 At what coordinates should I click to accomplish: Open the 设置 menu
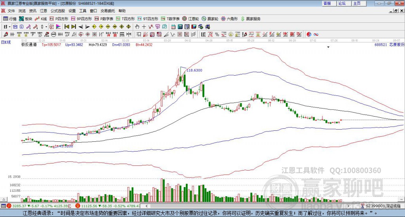coord(72,11)
